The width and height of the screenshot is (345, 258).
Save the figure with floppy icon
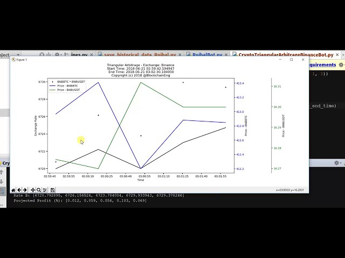[x=53, y=190]
